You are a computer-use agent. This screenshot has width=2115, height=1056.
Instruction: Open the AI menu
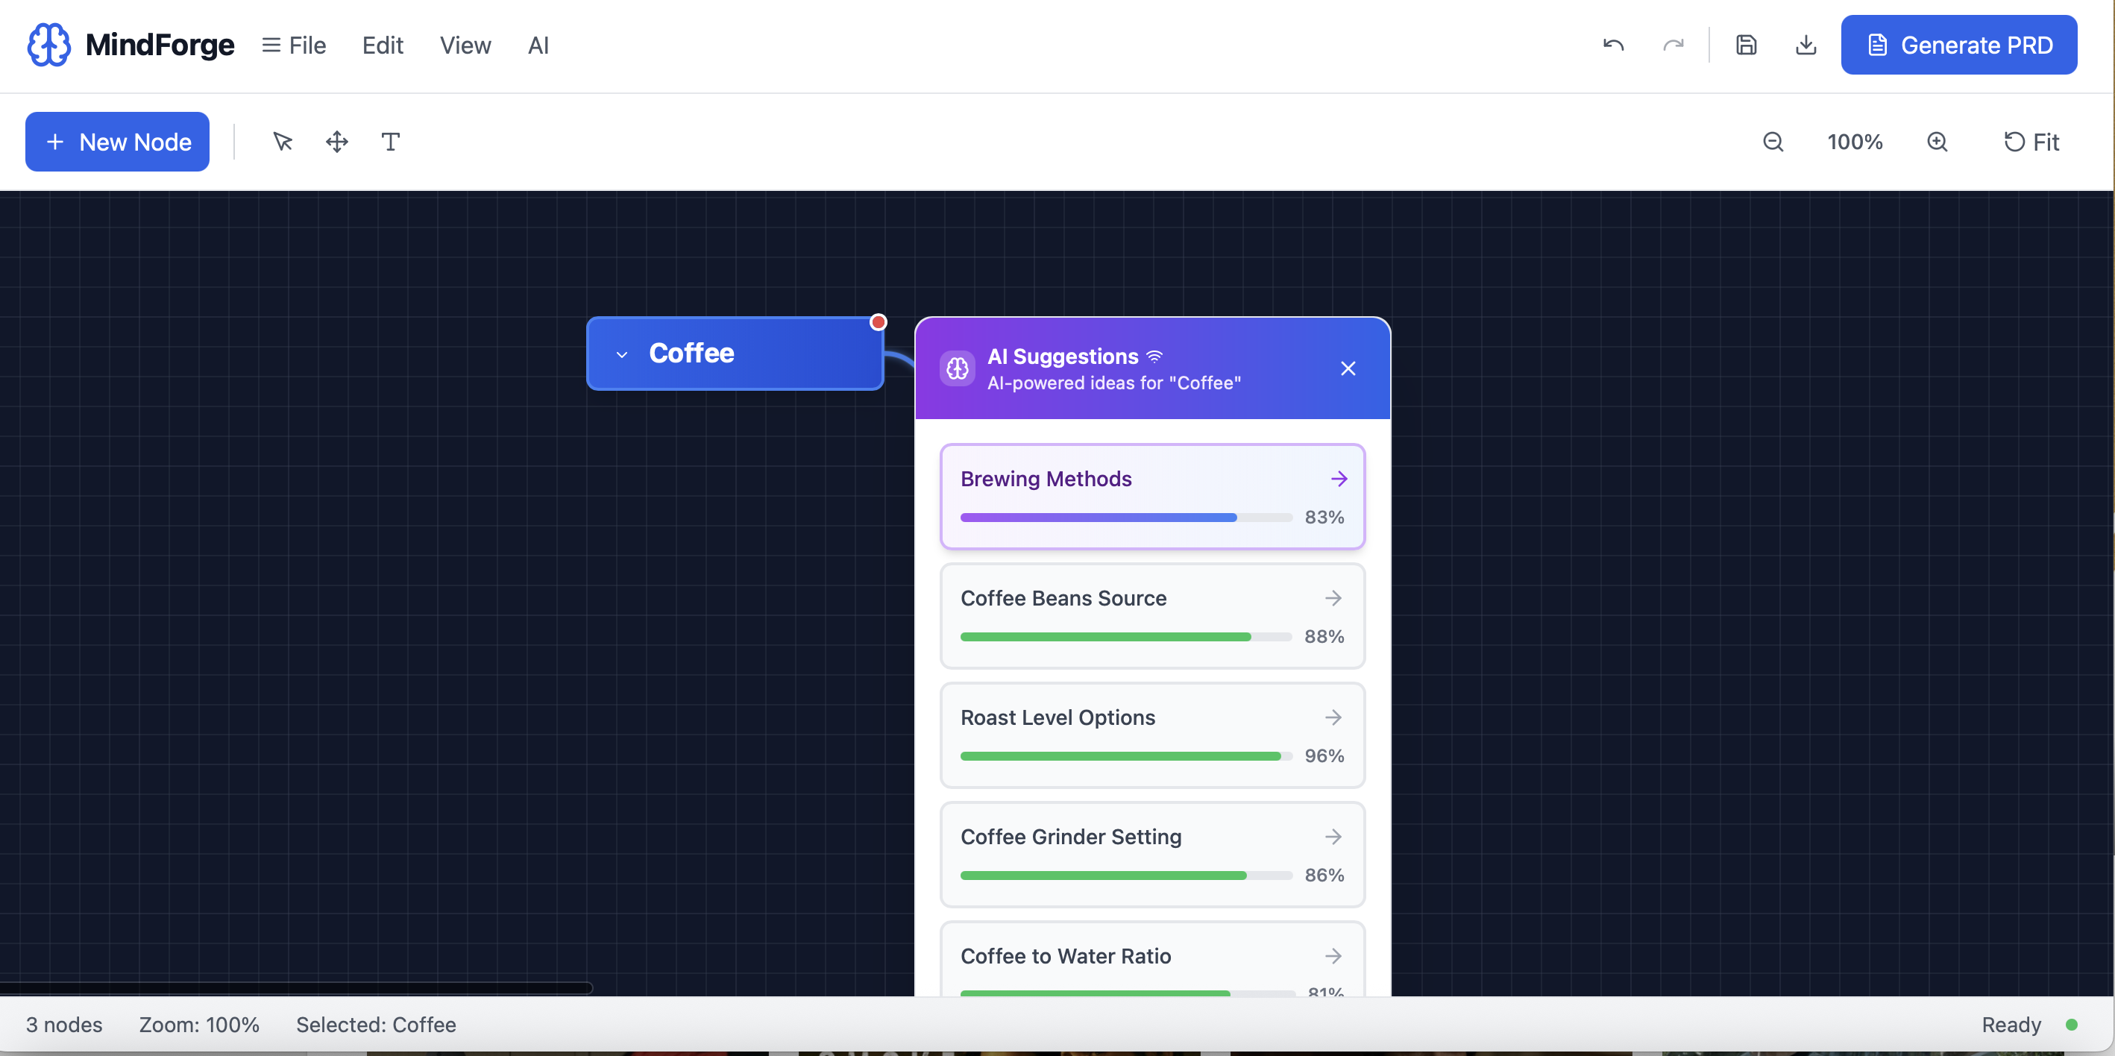(x=538, y=45)
